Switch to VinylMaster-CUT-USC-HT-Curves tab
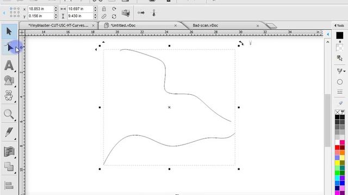The height and width of the screenshot is (195, 348). click(58, 25)
